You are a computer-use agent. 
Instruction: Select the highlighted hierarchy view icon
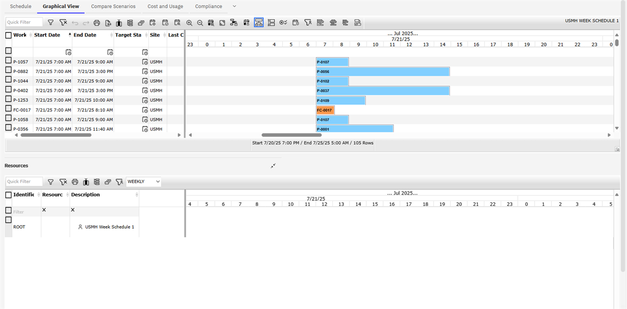[x=259, y=22]
